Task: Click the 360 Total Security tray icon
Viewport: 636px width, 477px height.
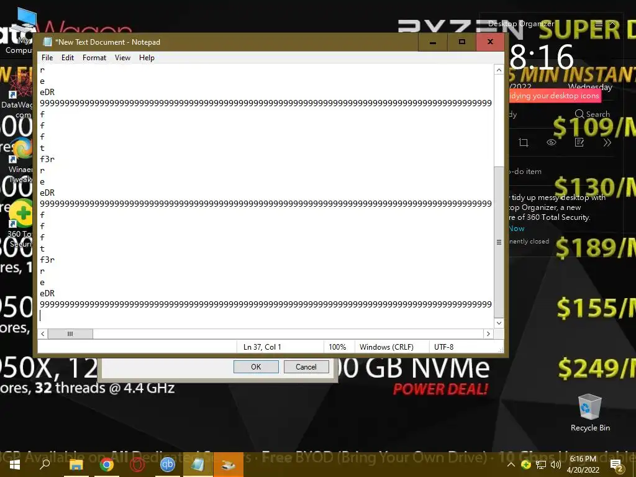Action: pyautogui.click(x=525, y=465)
